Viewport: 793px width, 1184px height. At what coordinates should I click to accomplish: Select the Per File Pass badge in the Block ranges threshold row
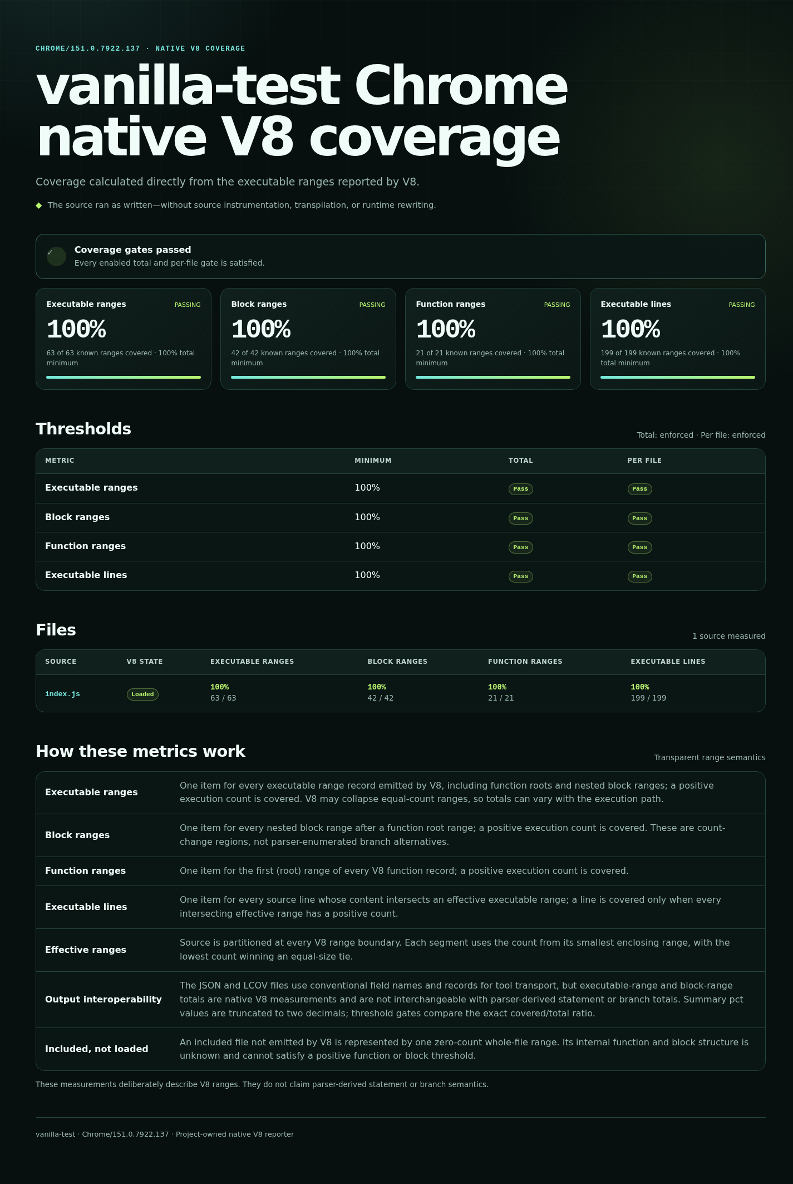point(640,518)
